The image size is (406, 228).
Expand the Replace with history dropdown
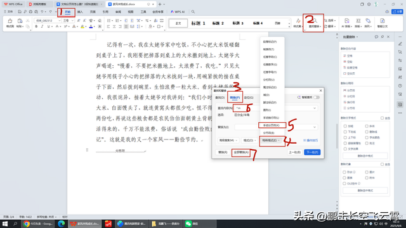(x=315, y=127)
